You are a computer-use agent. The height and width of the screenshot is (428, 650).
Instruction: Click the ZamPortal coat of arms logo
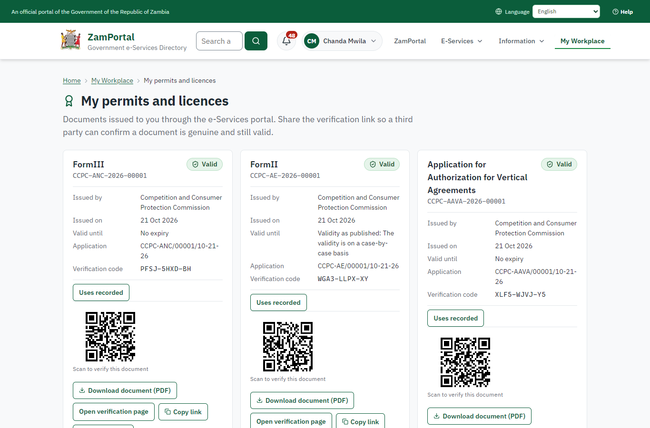pos(71,40)
